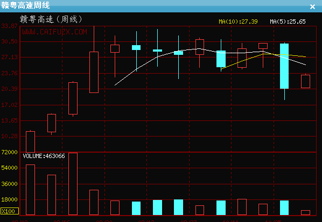Click the MA(5):25.65 indicator label

pyautogui.click(x=288, y=22)
